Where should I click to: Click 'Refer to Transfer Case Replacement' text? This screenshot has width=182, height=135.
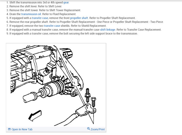pyautogui.click(x=139, y=30)
